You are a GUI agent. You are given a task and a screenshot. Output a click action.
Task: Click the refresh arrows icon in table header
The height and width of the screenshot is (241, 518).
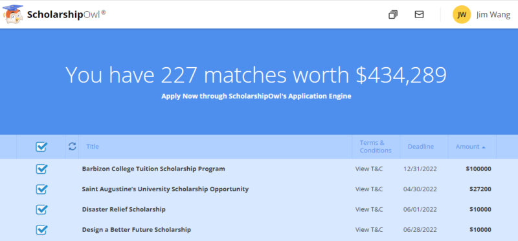click(73, 147)
